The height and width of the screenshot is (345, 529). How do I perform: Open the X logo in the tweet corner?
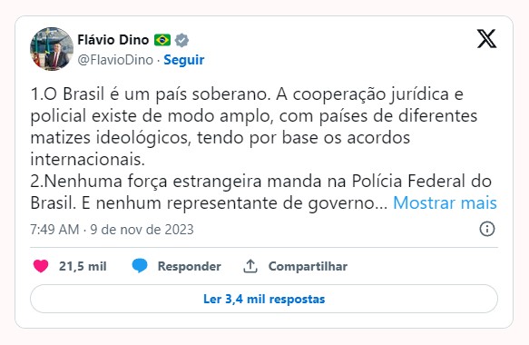point(486,38)
